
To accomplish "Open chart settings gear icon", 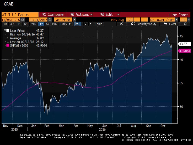I will click(x=185, y=24).
